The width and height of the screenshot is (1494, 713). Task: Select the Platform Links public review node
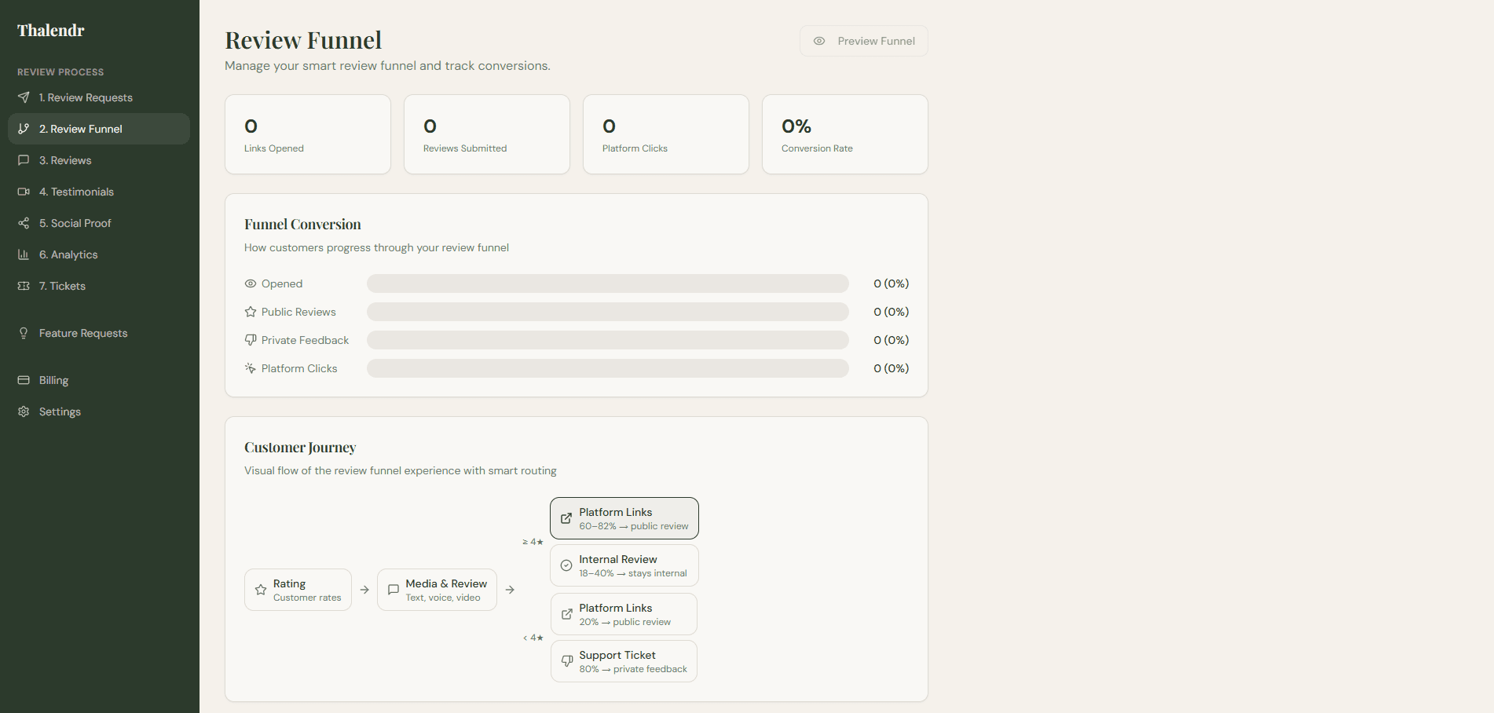(x=624, y=517)
